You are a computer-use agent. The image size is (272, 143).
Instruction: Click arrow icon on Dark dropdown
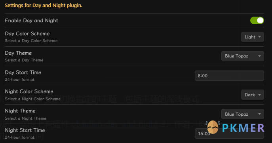(x=259, y=95)
